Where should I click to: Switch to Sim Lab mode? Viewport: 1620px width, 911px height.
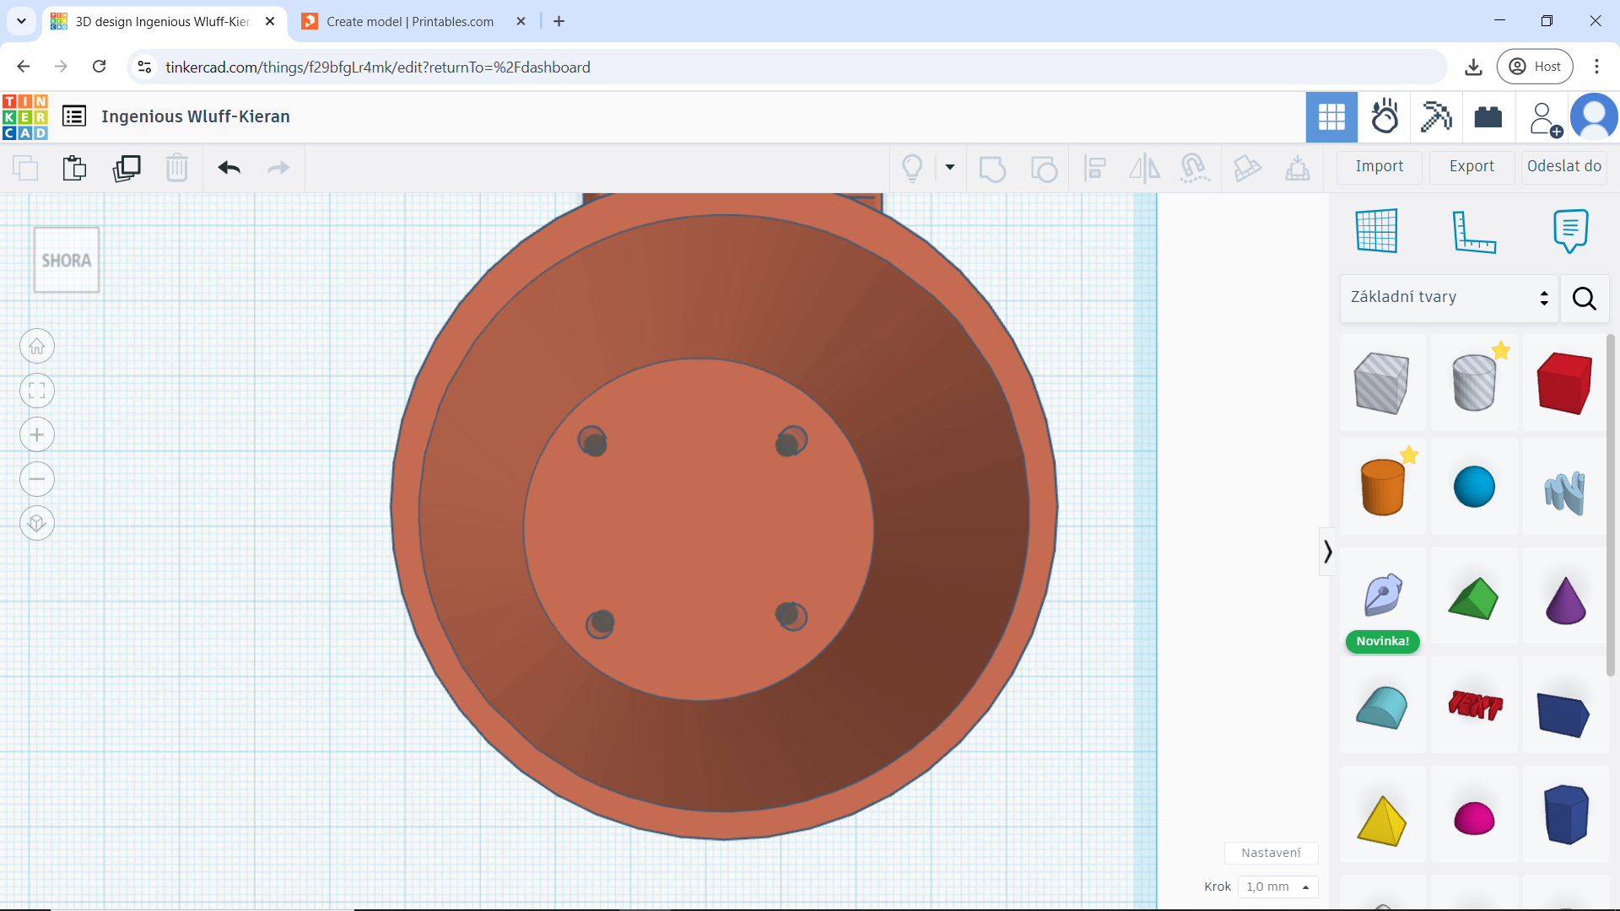pos(1385,116)
